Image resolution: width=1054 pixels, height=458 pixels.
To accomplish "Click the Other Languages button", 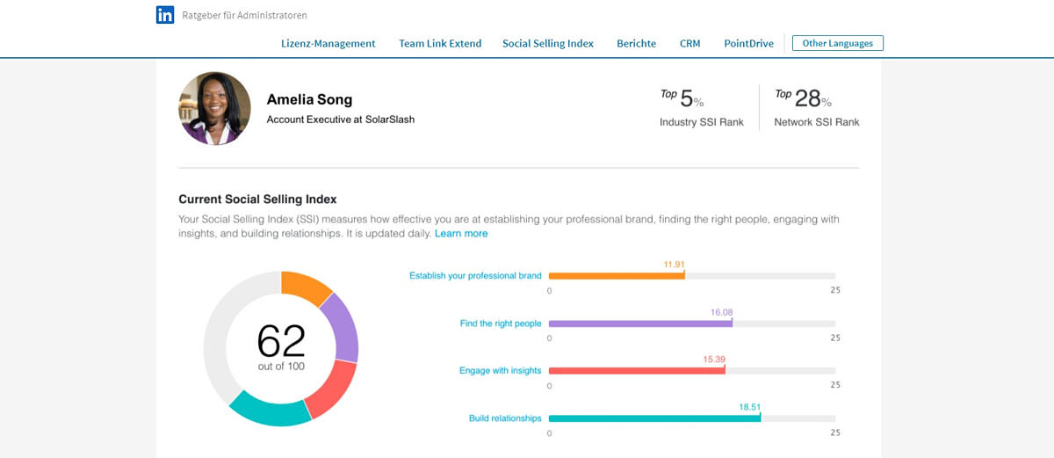I will click(837, 43).
